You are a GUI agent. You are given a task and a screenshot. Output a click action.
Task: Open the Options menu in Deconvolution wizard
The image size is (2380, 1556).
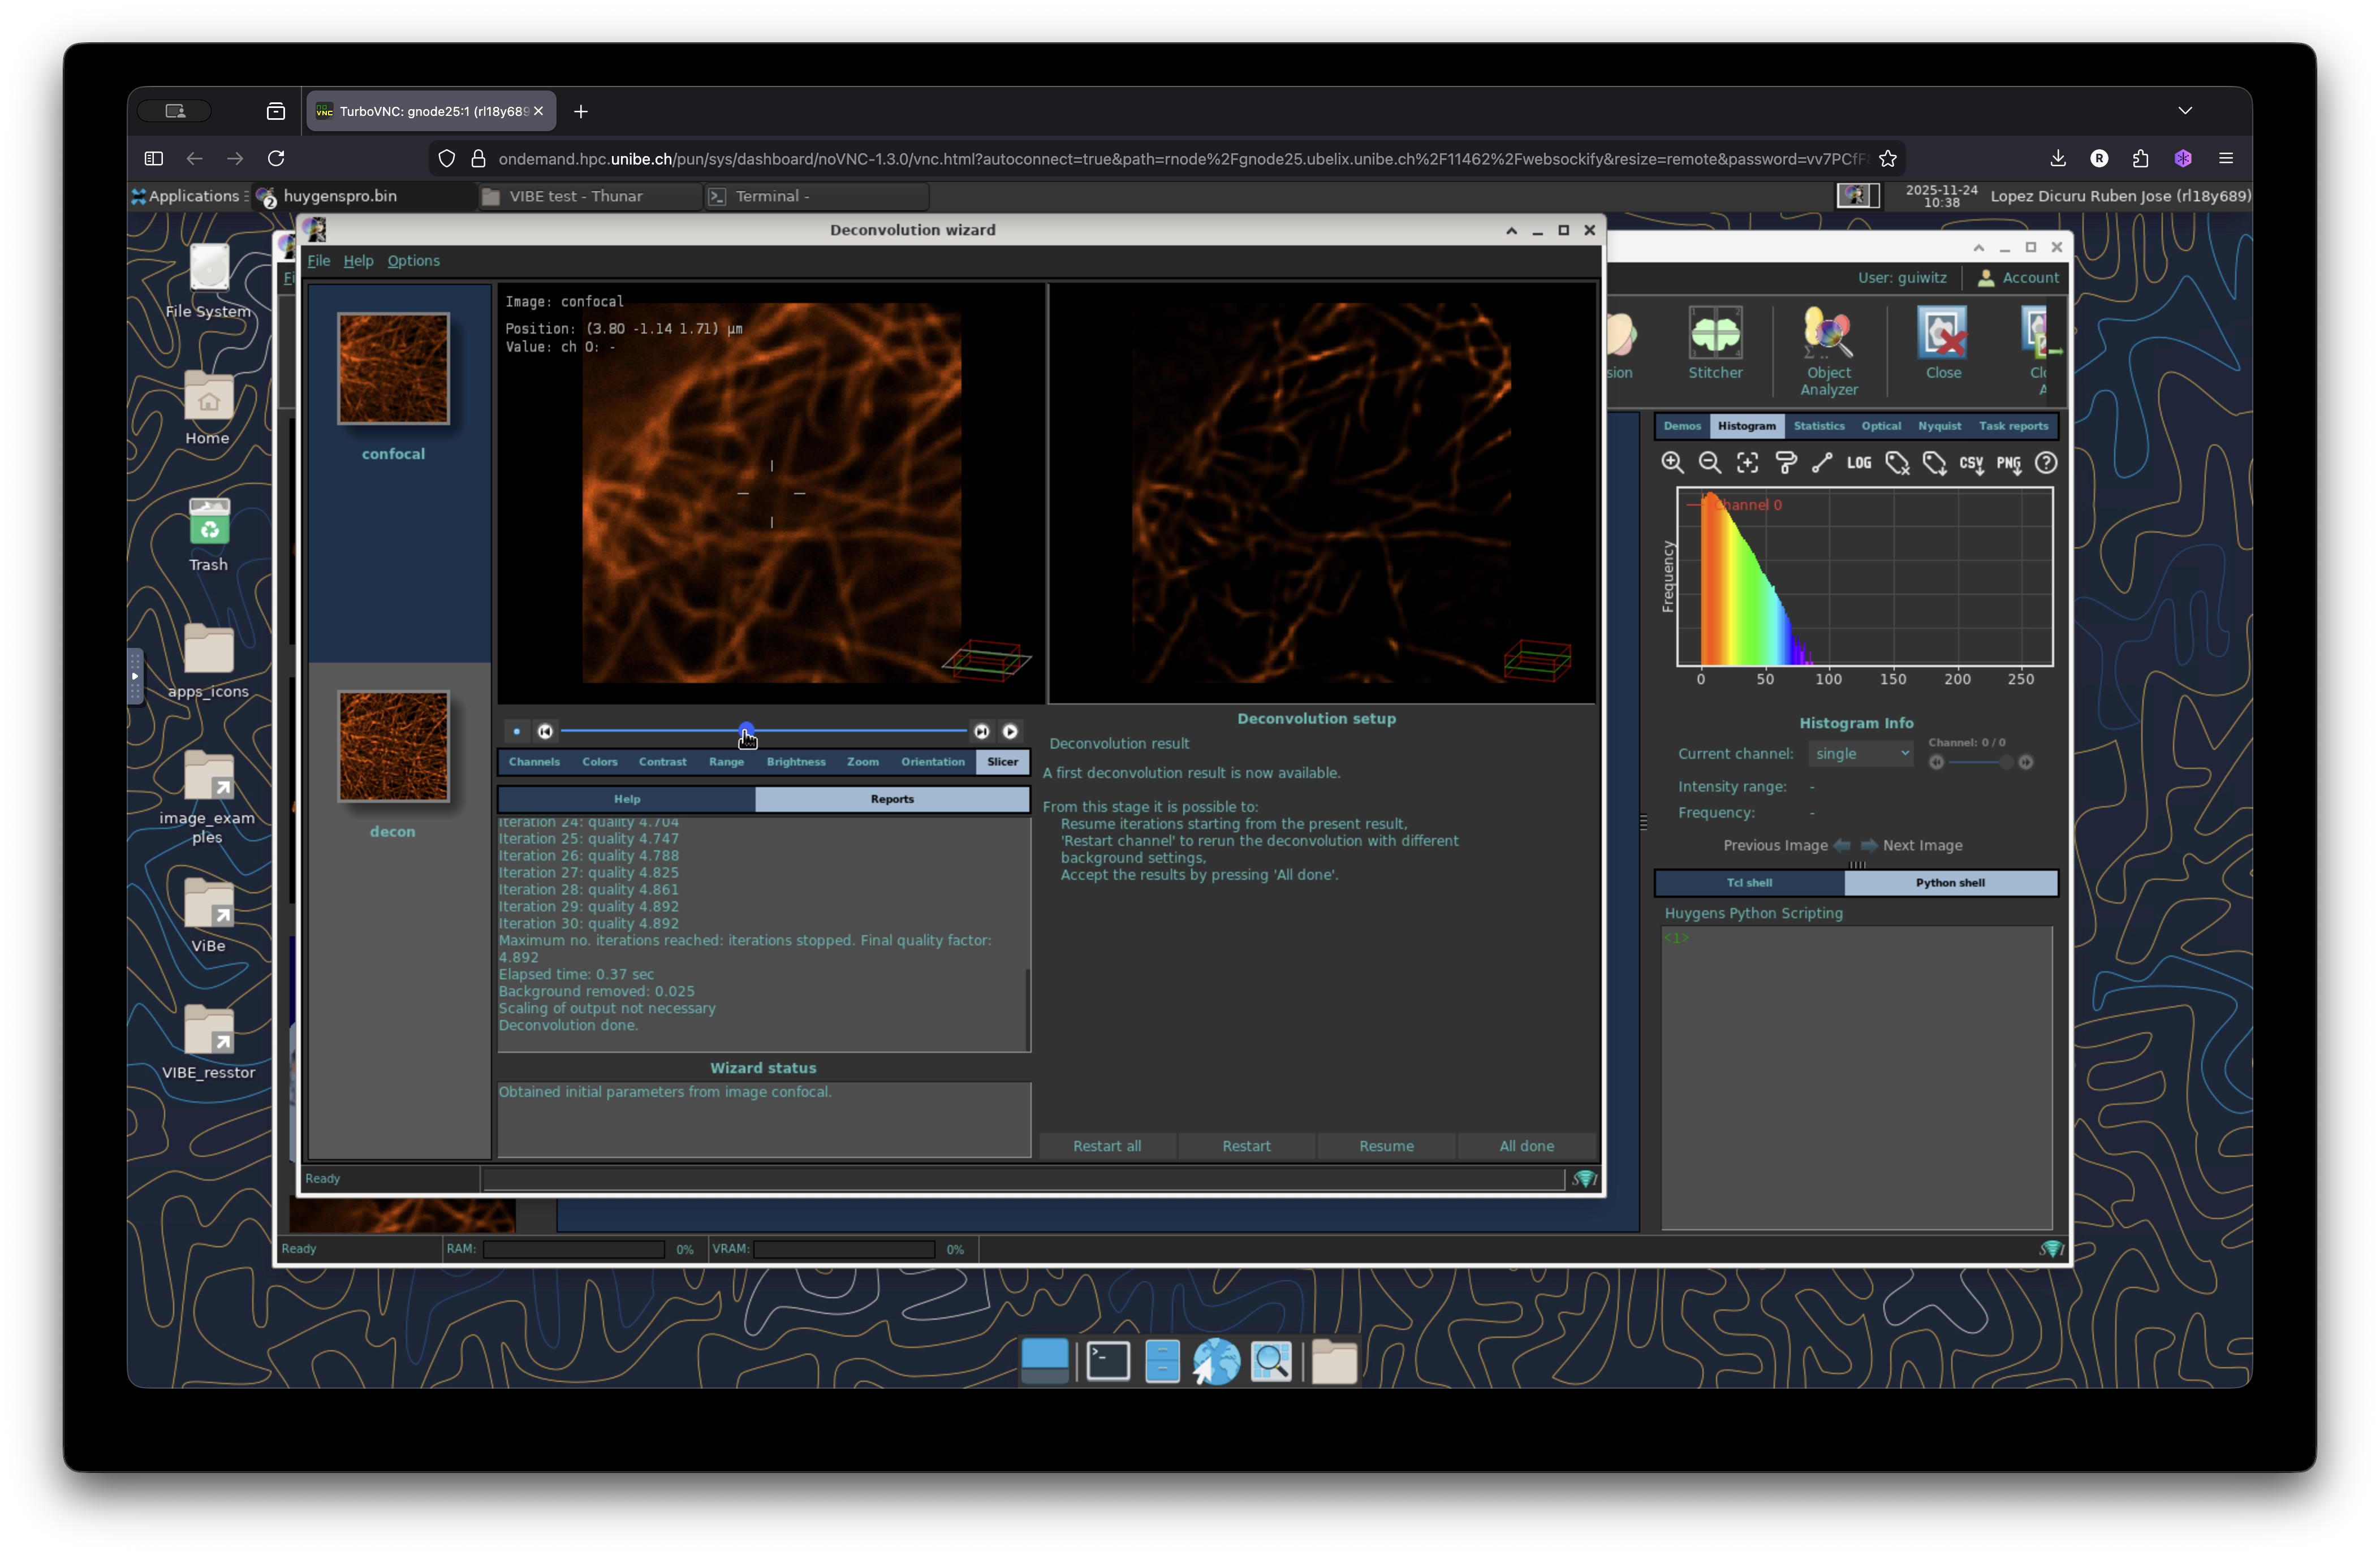pyautogui.click(x=413, y=261)
